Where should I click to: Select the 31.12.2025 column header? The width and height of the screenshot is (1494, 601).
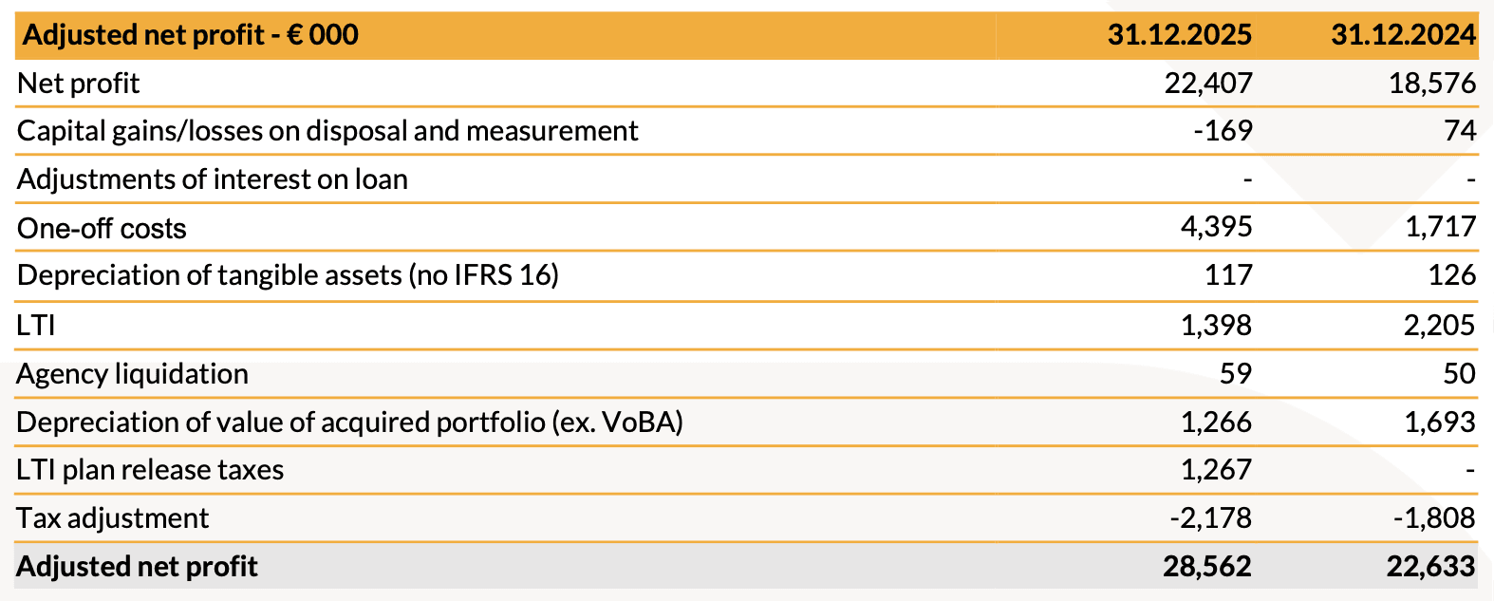click(1179, 35)
